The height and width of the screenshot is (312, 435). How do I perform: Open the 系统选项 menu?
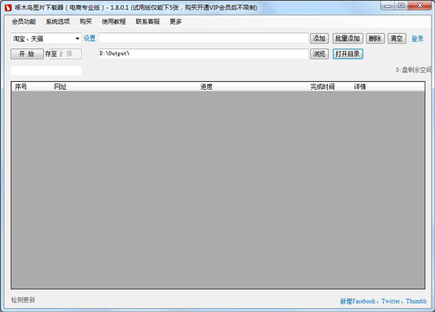tap(58, 22)
